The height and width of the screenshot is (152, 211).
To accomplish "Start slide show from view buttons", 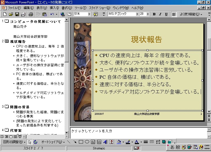I will (20, 137).
